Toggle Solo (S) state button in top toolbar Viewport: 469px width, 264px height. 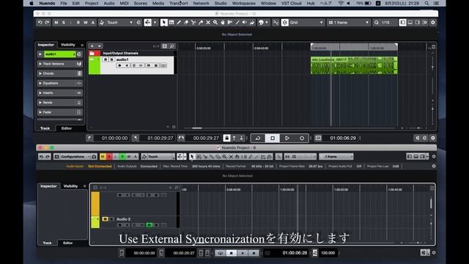(x=64, y=23)
